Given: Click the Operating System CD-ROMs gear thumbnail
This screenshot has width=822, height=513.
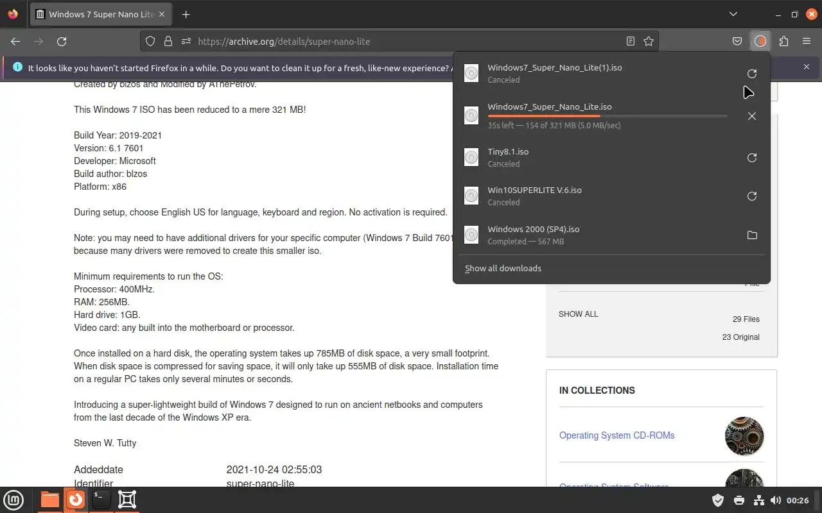Looking at the screenshot, I should click(744, 436).
